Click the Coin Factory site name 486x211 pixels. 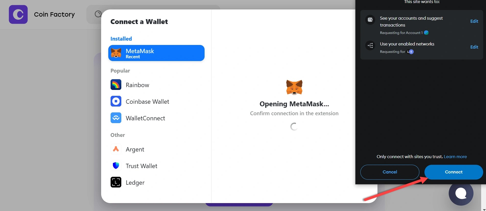[54, 14]
